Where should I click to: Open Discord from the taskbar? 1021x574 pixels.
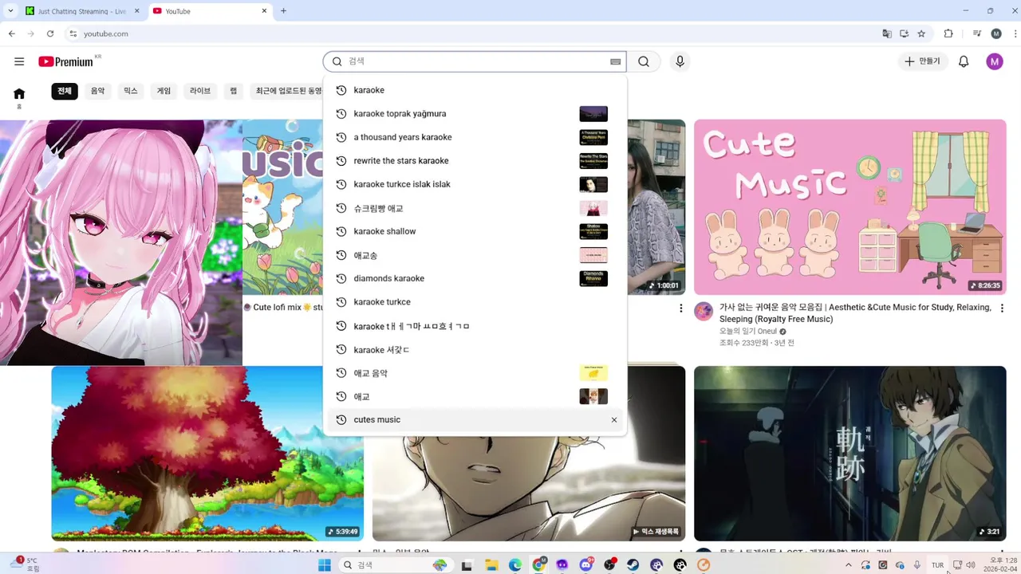tap(586, 564)
